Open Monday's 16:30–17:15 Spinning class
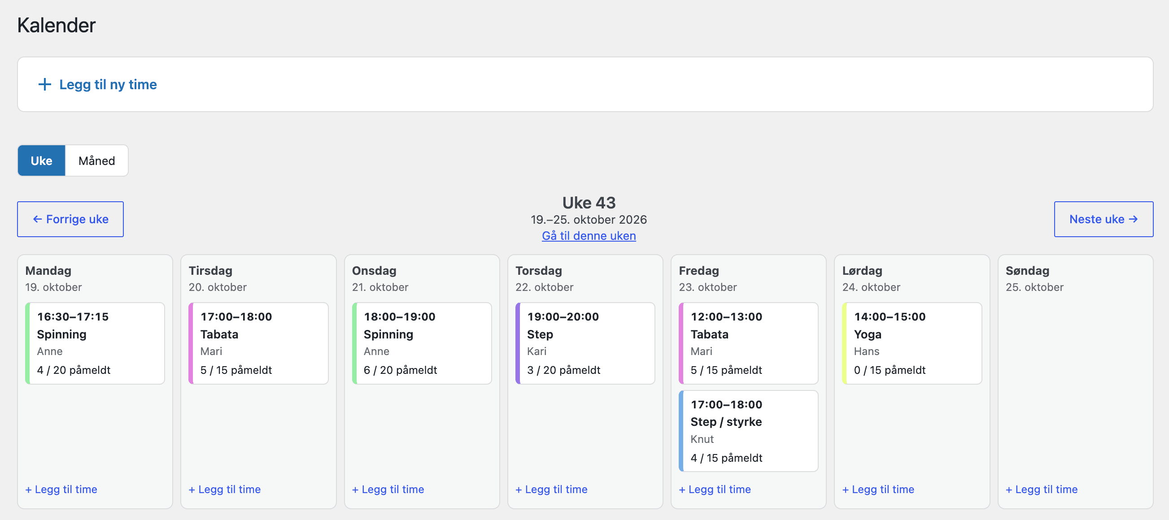This screenshot has width=1169, height=520. 95,343
